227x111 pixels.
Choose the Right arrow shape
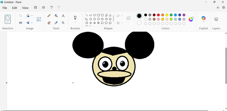tap(102, 19)
